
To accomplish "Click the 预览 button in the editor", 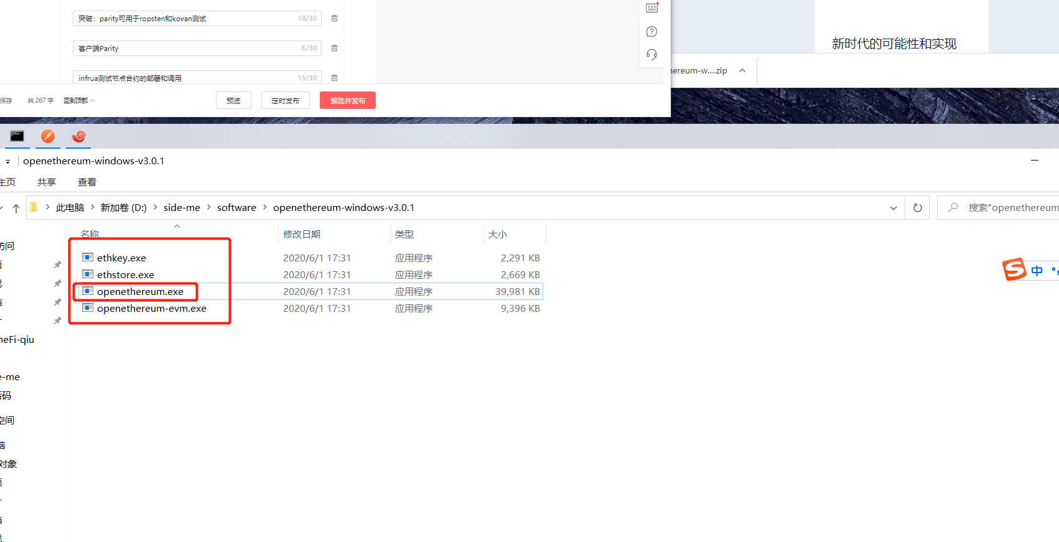I will 233,100.
